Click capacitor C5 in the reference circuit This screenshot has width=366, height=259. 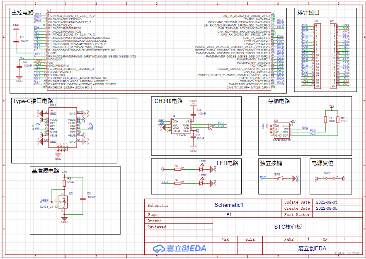coord(83,199)
